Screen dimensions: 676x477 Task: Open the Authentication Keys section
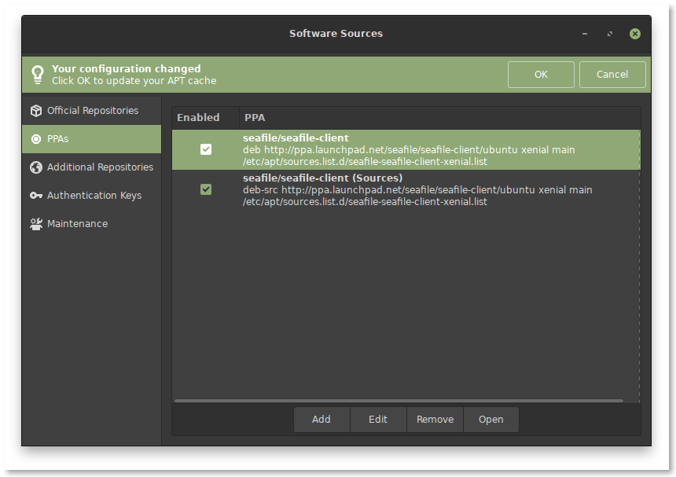[x=92, y=196]
